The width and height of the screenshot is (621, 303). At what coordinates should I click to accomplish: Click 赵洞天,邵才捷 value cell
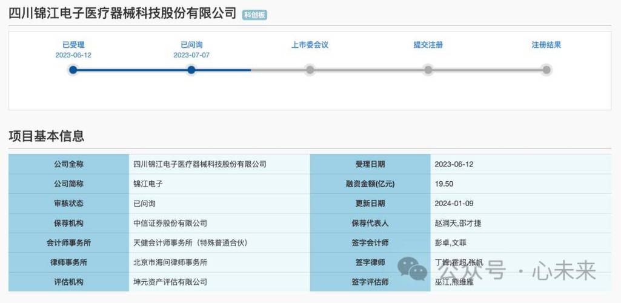(521, 223)
